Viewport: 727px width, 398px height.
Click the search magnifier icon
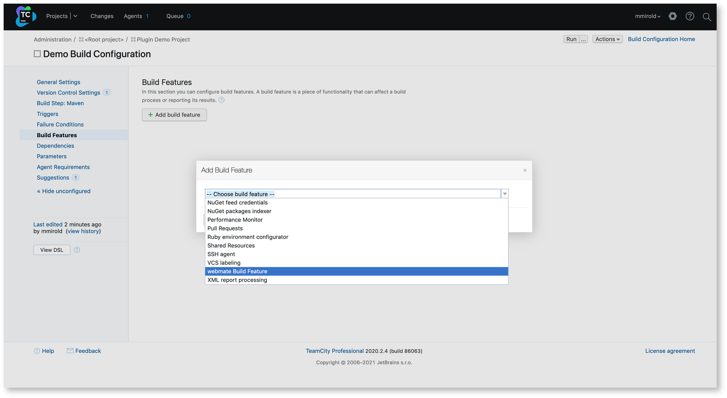tap(707, 17)
